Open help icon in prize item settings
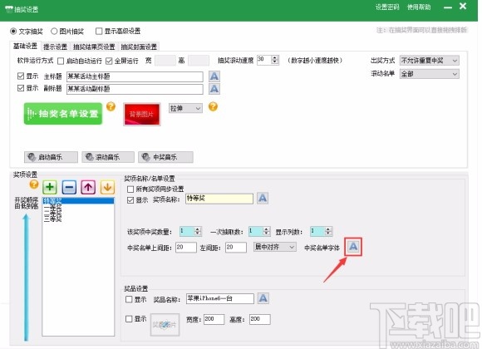 tap(34, 184)
